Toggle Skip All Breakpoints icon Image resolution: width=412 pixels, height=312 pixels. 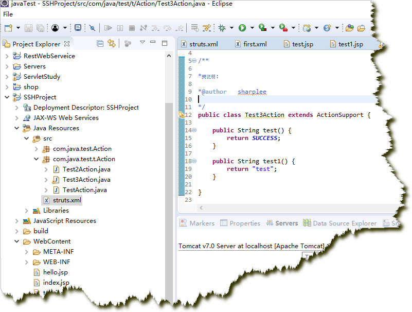pos(92,28)
